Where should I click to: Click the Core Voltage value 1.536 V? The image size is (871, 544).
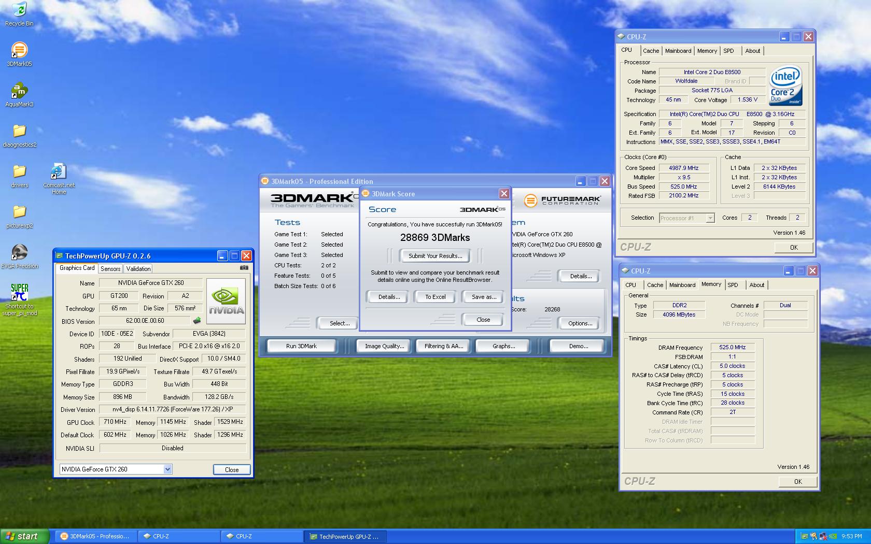pyautogui.click(x=748, y=99)
